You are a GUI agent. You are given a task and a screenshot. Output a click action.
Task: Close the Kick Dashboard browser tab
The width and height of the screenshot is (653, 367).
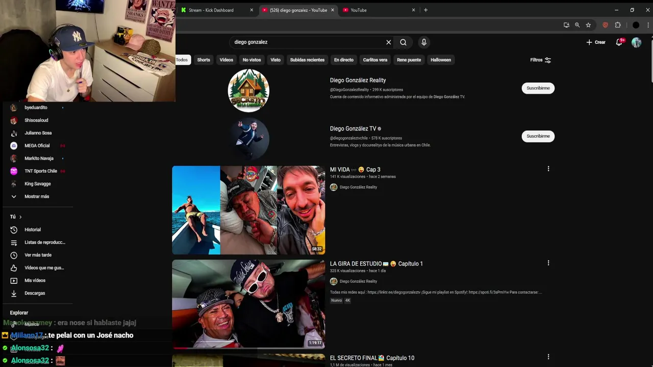pyautogui.click(x=252, y=10)
